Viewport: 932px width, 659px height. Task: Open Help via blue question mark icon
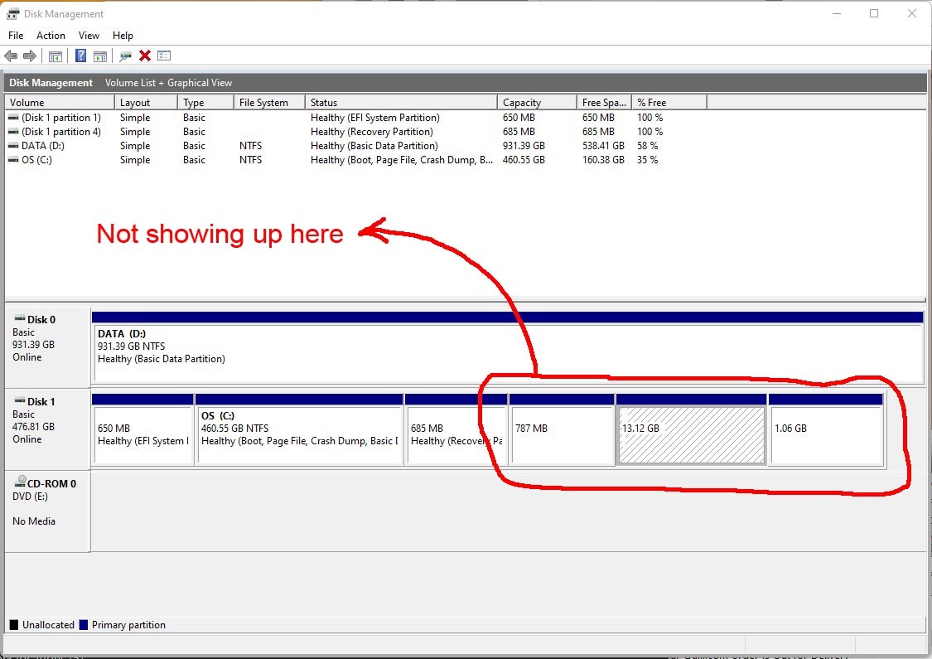pos(81,56)
